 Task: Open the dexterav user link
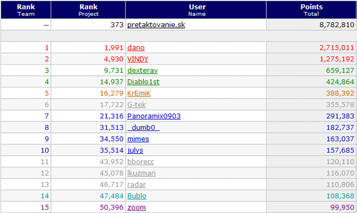(142, 71)
